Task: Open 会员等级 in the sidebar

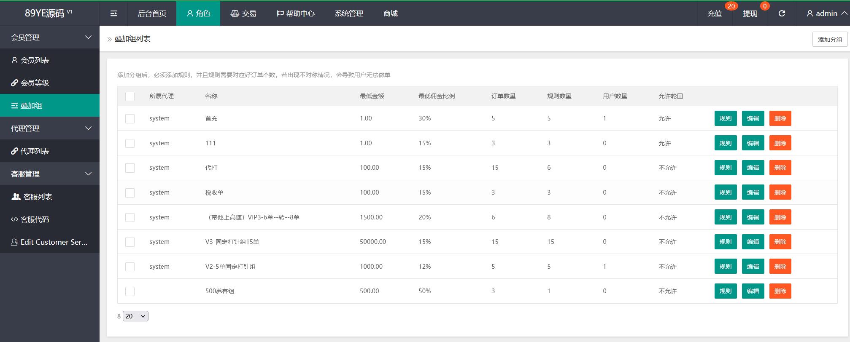Action: point(50,83)
